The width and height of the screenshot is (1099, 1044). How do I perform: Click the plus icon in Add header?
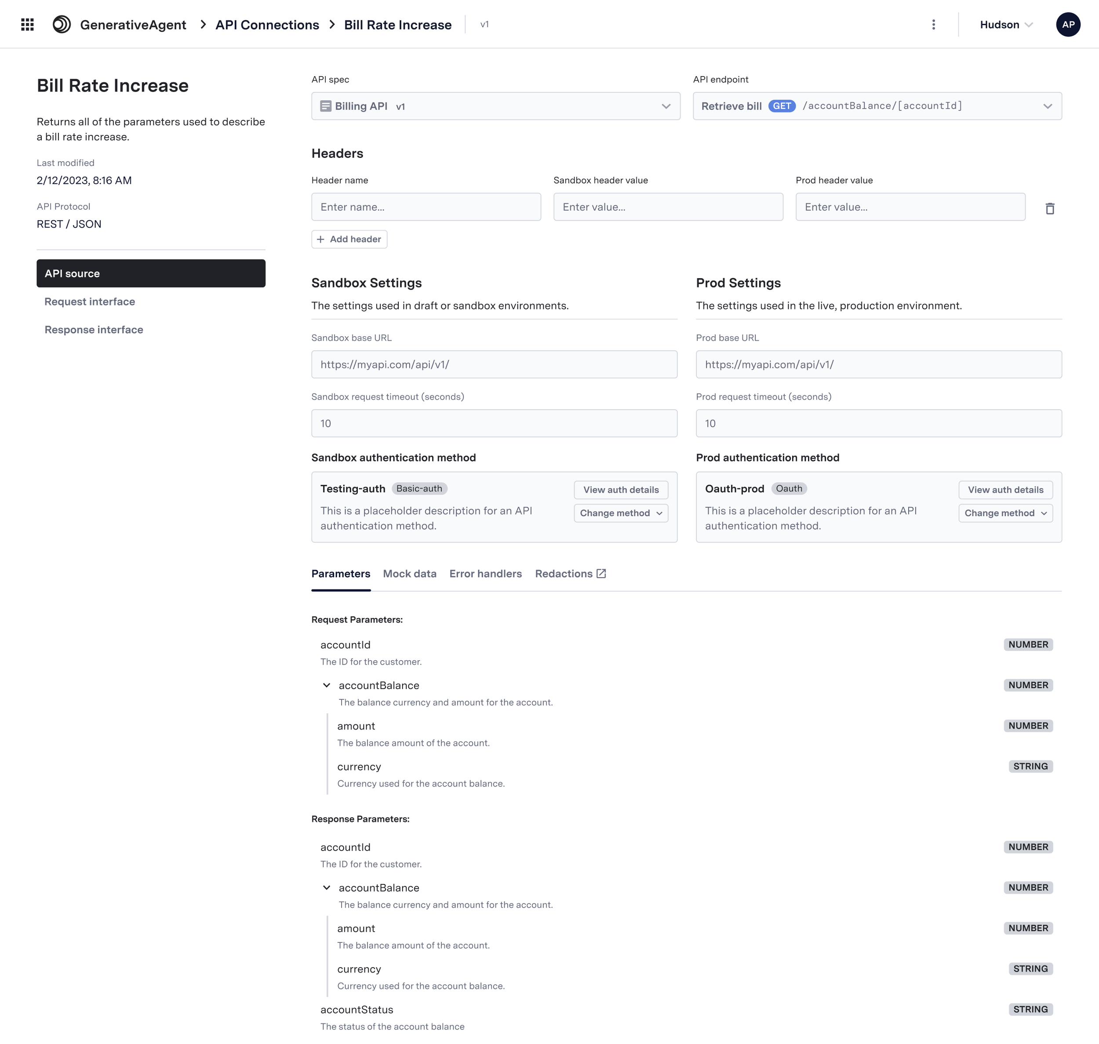point(320,239)
